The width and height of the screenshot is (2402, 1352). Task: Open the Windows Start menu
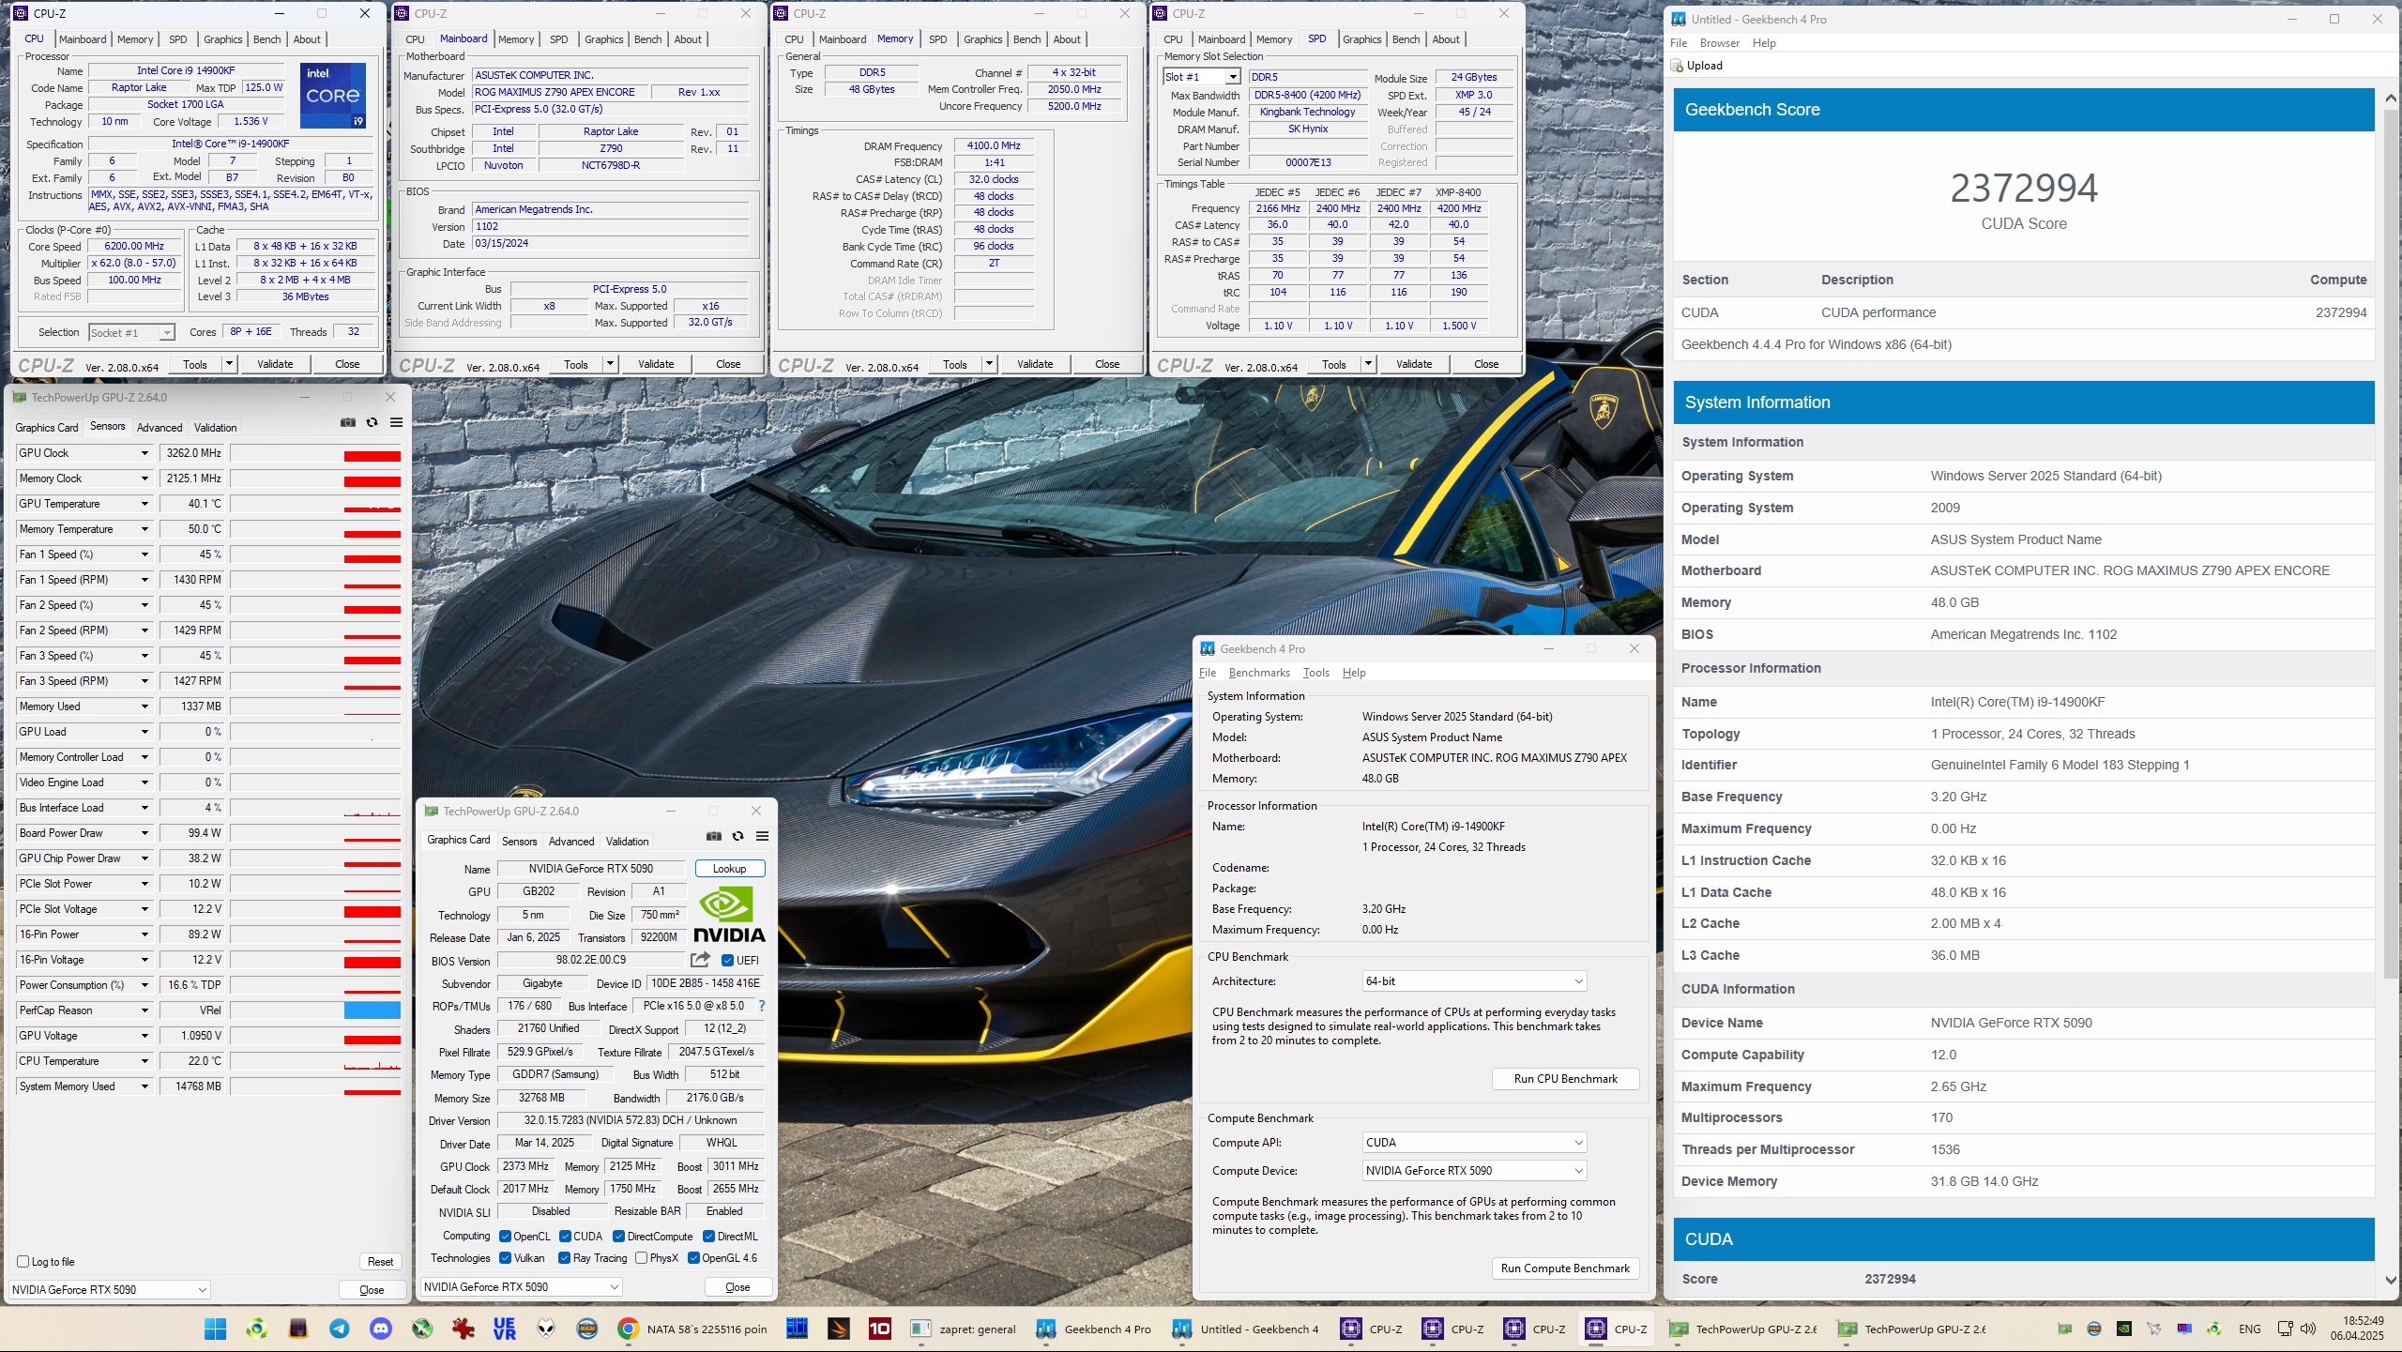215,1329
